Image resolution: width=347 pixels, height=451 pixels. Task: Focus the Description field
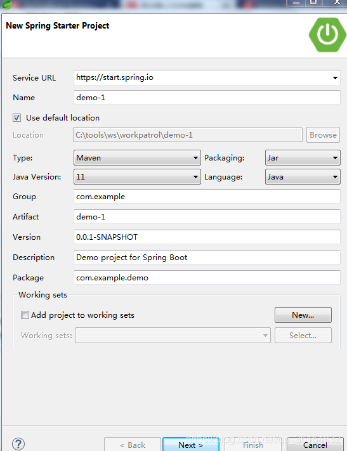(x=207, y=257)
